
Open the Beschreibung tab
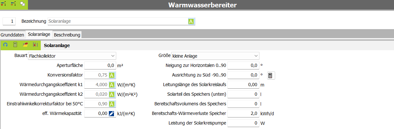(x=67, y=35)
